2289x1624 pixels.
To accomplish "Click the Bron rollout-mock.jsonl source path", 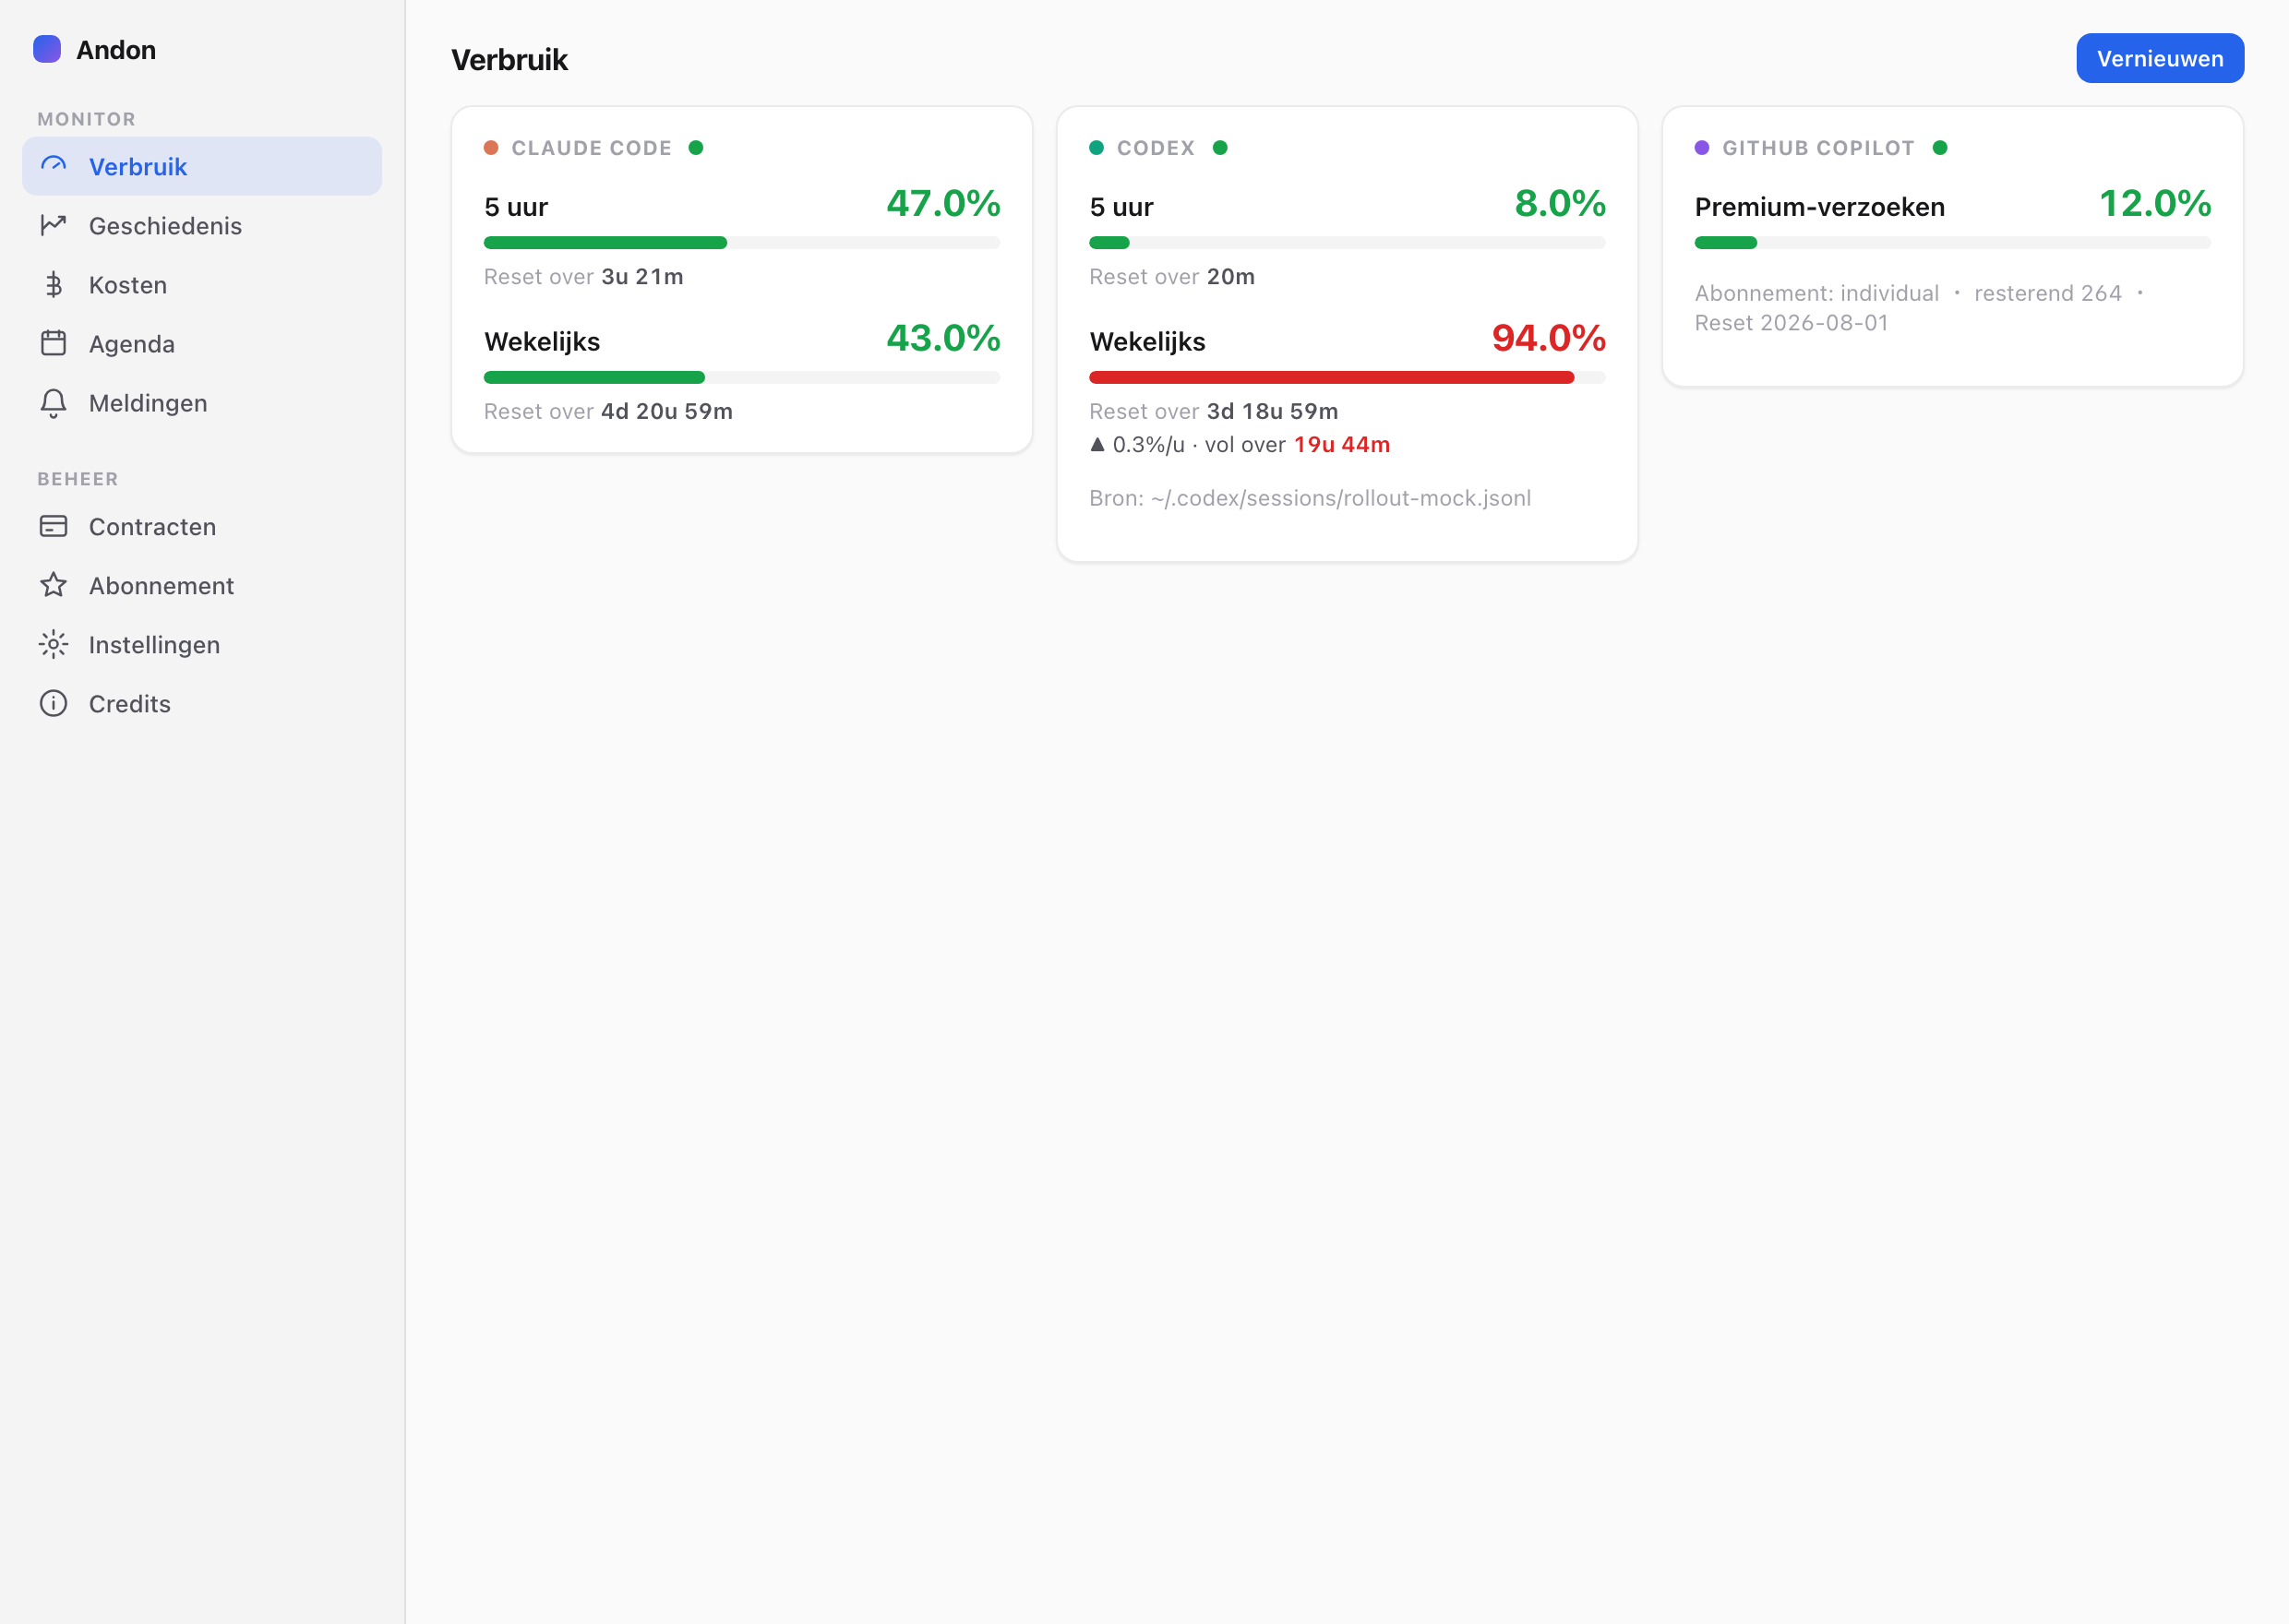I will pos(1310,498).
